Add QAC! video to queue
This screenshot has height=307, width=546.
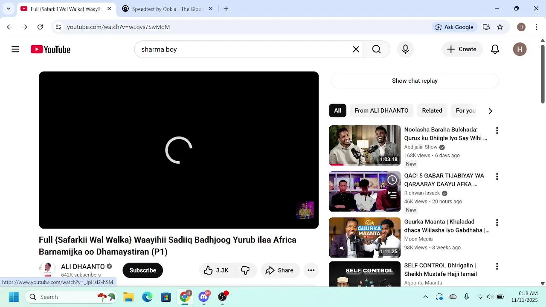click(392, 195)
